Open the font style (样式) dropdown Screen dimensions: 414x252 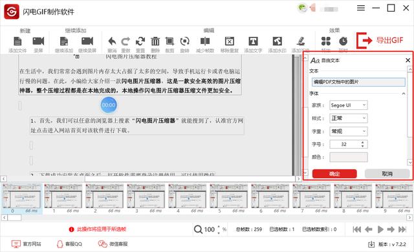348,118
